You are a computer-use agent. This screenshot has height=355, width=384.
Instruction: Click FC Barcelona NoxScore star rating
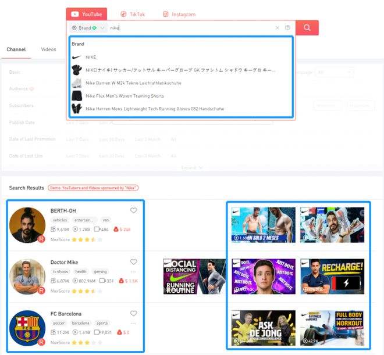pyautogui.click(x=87, y=343)
